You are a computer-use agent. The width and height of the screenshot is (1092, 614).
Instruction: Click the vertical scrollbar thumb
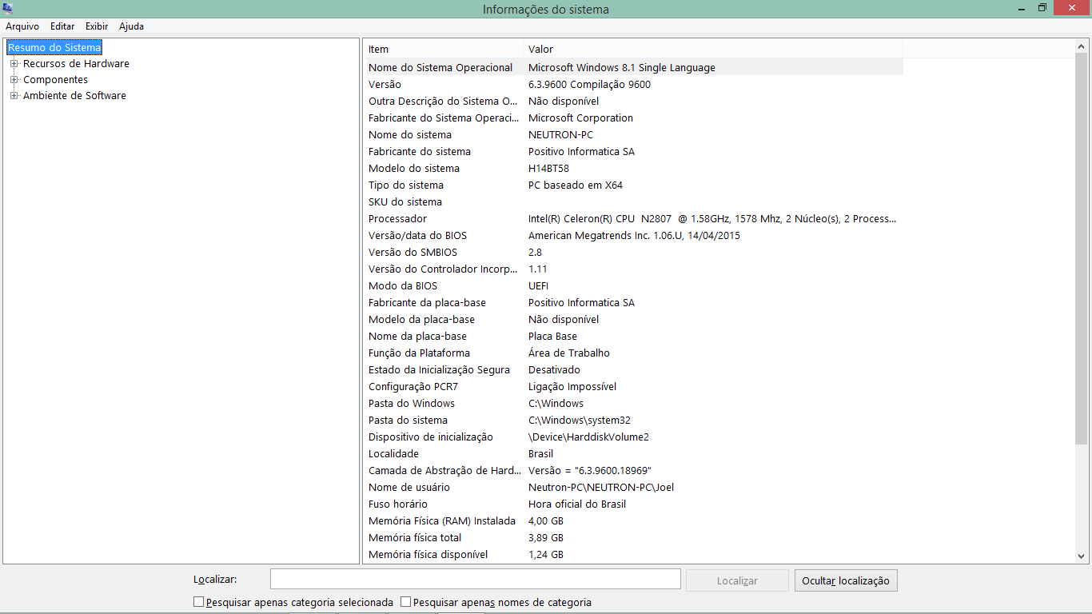point(1081,249)
